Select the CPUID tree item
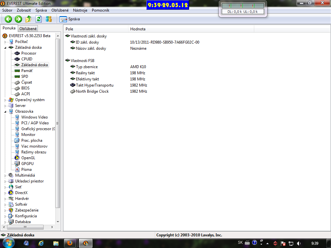This screenshot has width=331, height=248. (x=27, y=59)
